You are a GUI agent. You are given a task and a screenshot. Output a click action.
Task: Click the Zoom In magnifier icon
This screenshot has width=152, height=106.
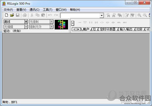point(139,15)
